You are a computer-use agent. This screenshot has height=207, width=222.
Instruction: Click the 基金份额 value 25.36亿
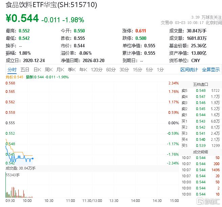pyautogui.click(x=199, y=46)
